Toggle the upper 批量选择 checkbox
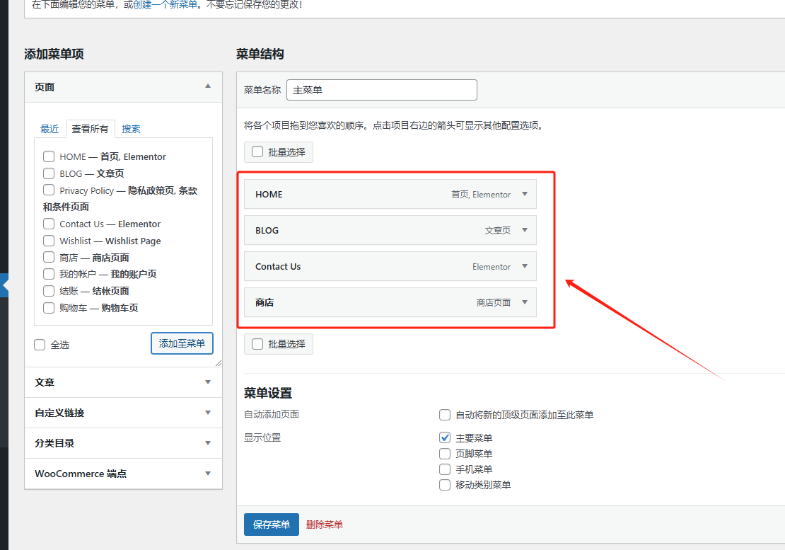Screen dimensions: 785x550 coord(257,151)
